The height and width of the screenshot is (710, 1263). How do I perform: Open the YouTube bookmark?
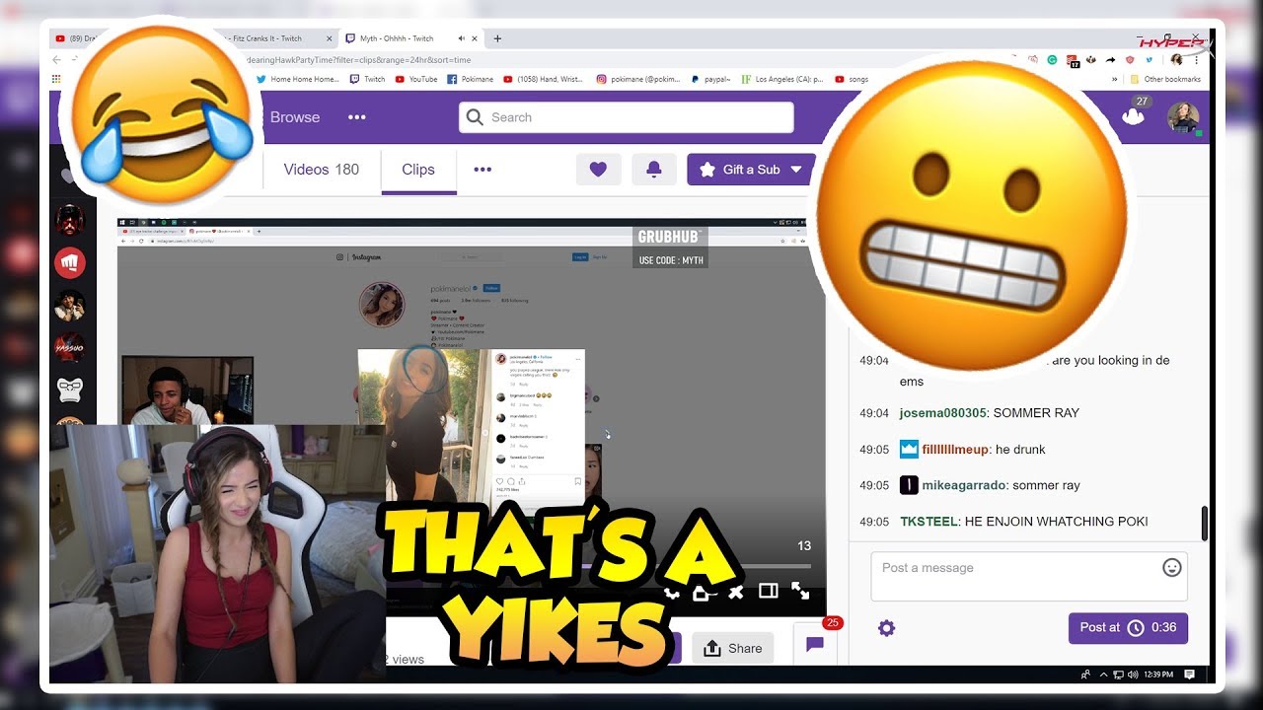pyautogui.click(x=415, y=79)
